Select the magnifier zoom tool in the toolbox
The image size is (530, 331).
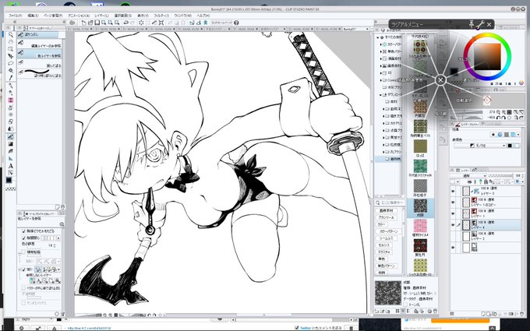10,35
